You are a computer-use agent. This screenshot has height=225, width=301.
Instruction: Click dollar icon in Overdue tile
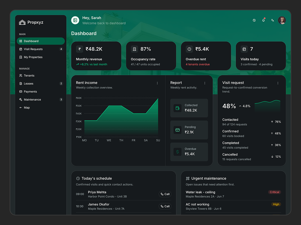click(x=178, y=152)
